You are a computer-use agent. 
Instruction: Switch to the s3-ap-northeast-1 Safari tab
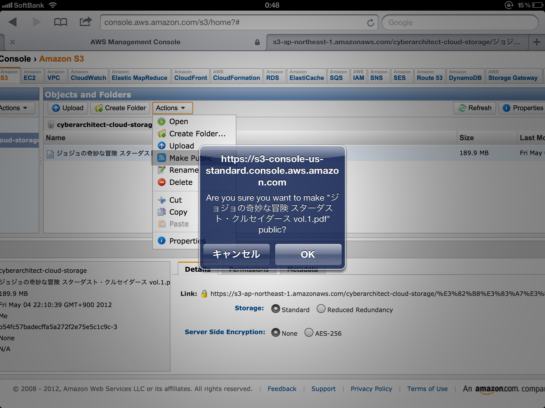[x=397, y=42]
